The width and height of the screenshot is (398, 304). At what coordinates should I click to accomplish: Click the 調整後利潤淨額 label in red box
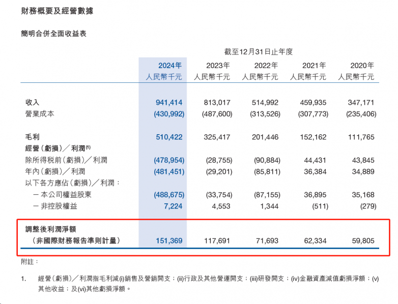coord(54,229)
